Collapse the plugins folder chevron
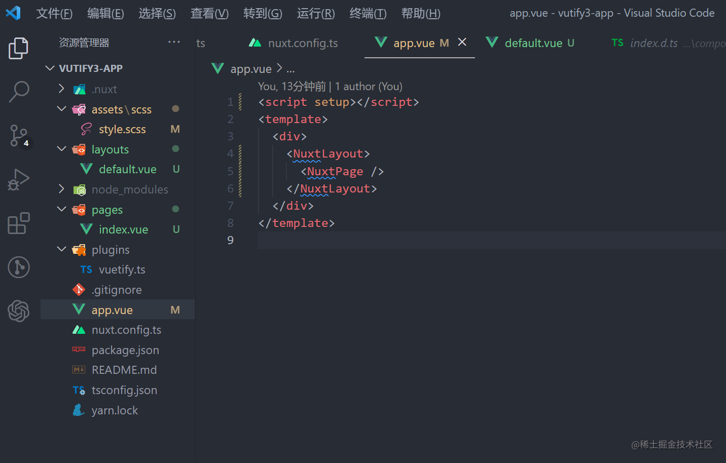The height and width of the screenshot is (463, 726). [x=61, y=249]
